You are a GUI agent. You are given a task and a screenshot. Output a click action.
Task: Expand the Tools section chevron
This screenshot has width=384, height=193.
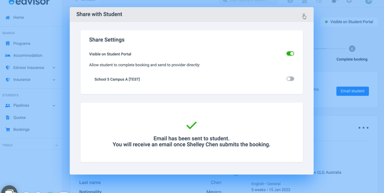click(x=56, y=145)
